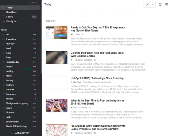169x136 pixels.
Task: Click the plus icon beside Add Content
Action: tap(12, 133)
